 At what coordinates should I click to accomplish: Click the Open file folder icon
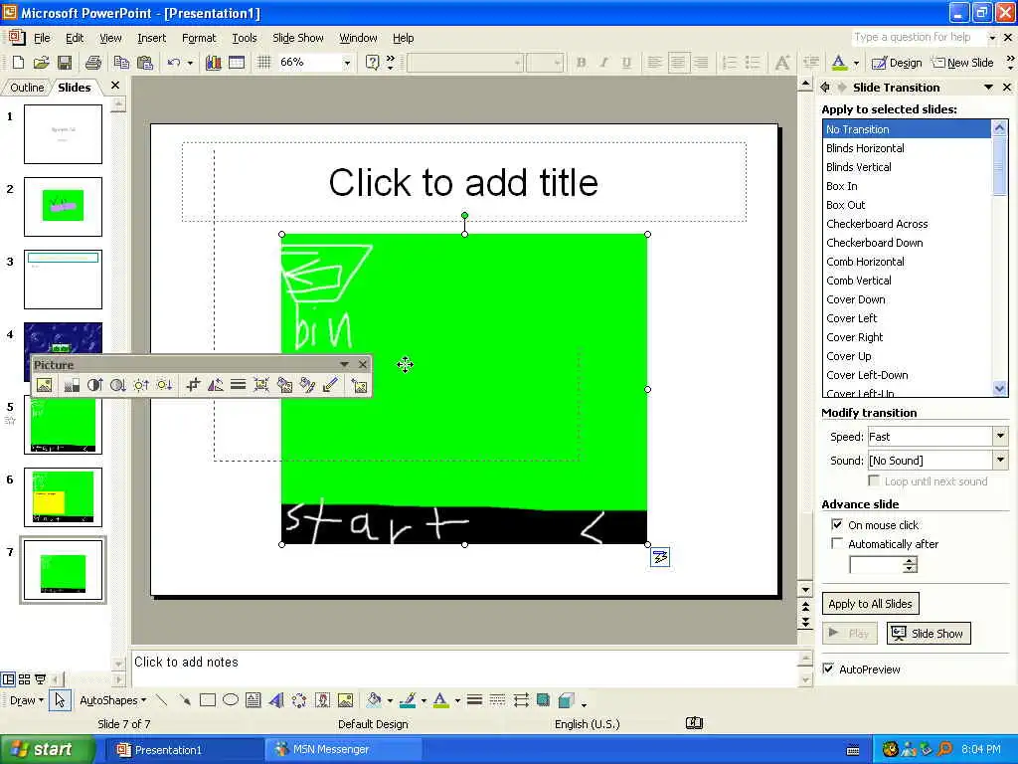pyautogui.click(x=41, y=63)
